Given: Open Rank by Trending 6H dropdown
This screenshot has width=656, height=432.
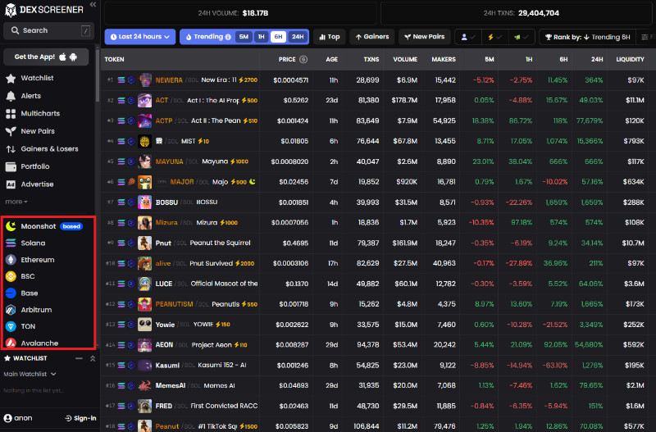Looking at the screenshot, I should 587,37.
